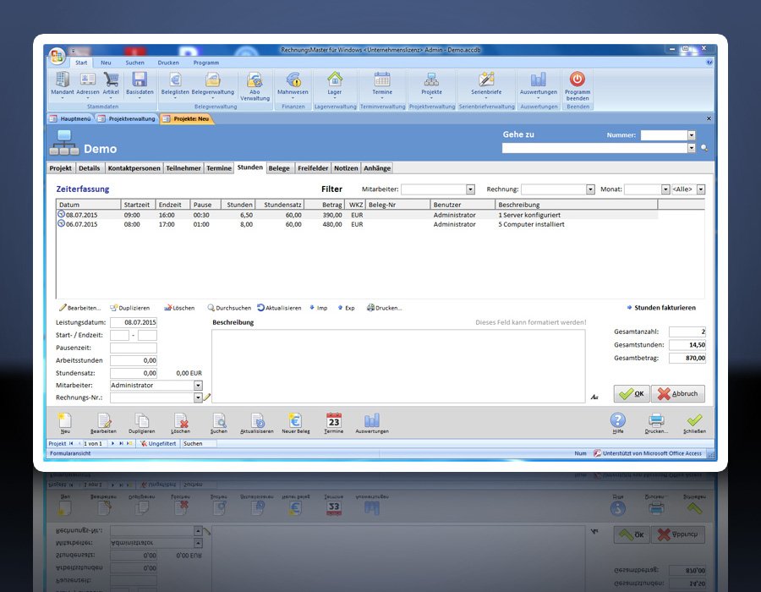Click Programm beenden power icon
The image size is (761, 592).
tap(578, 80)
